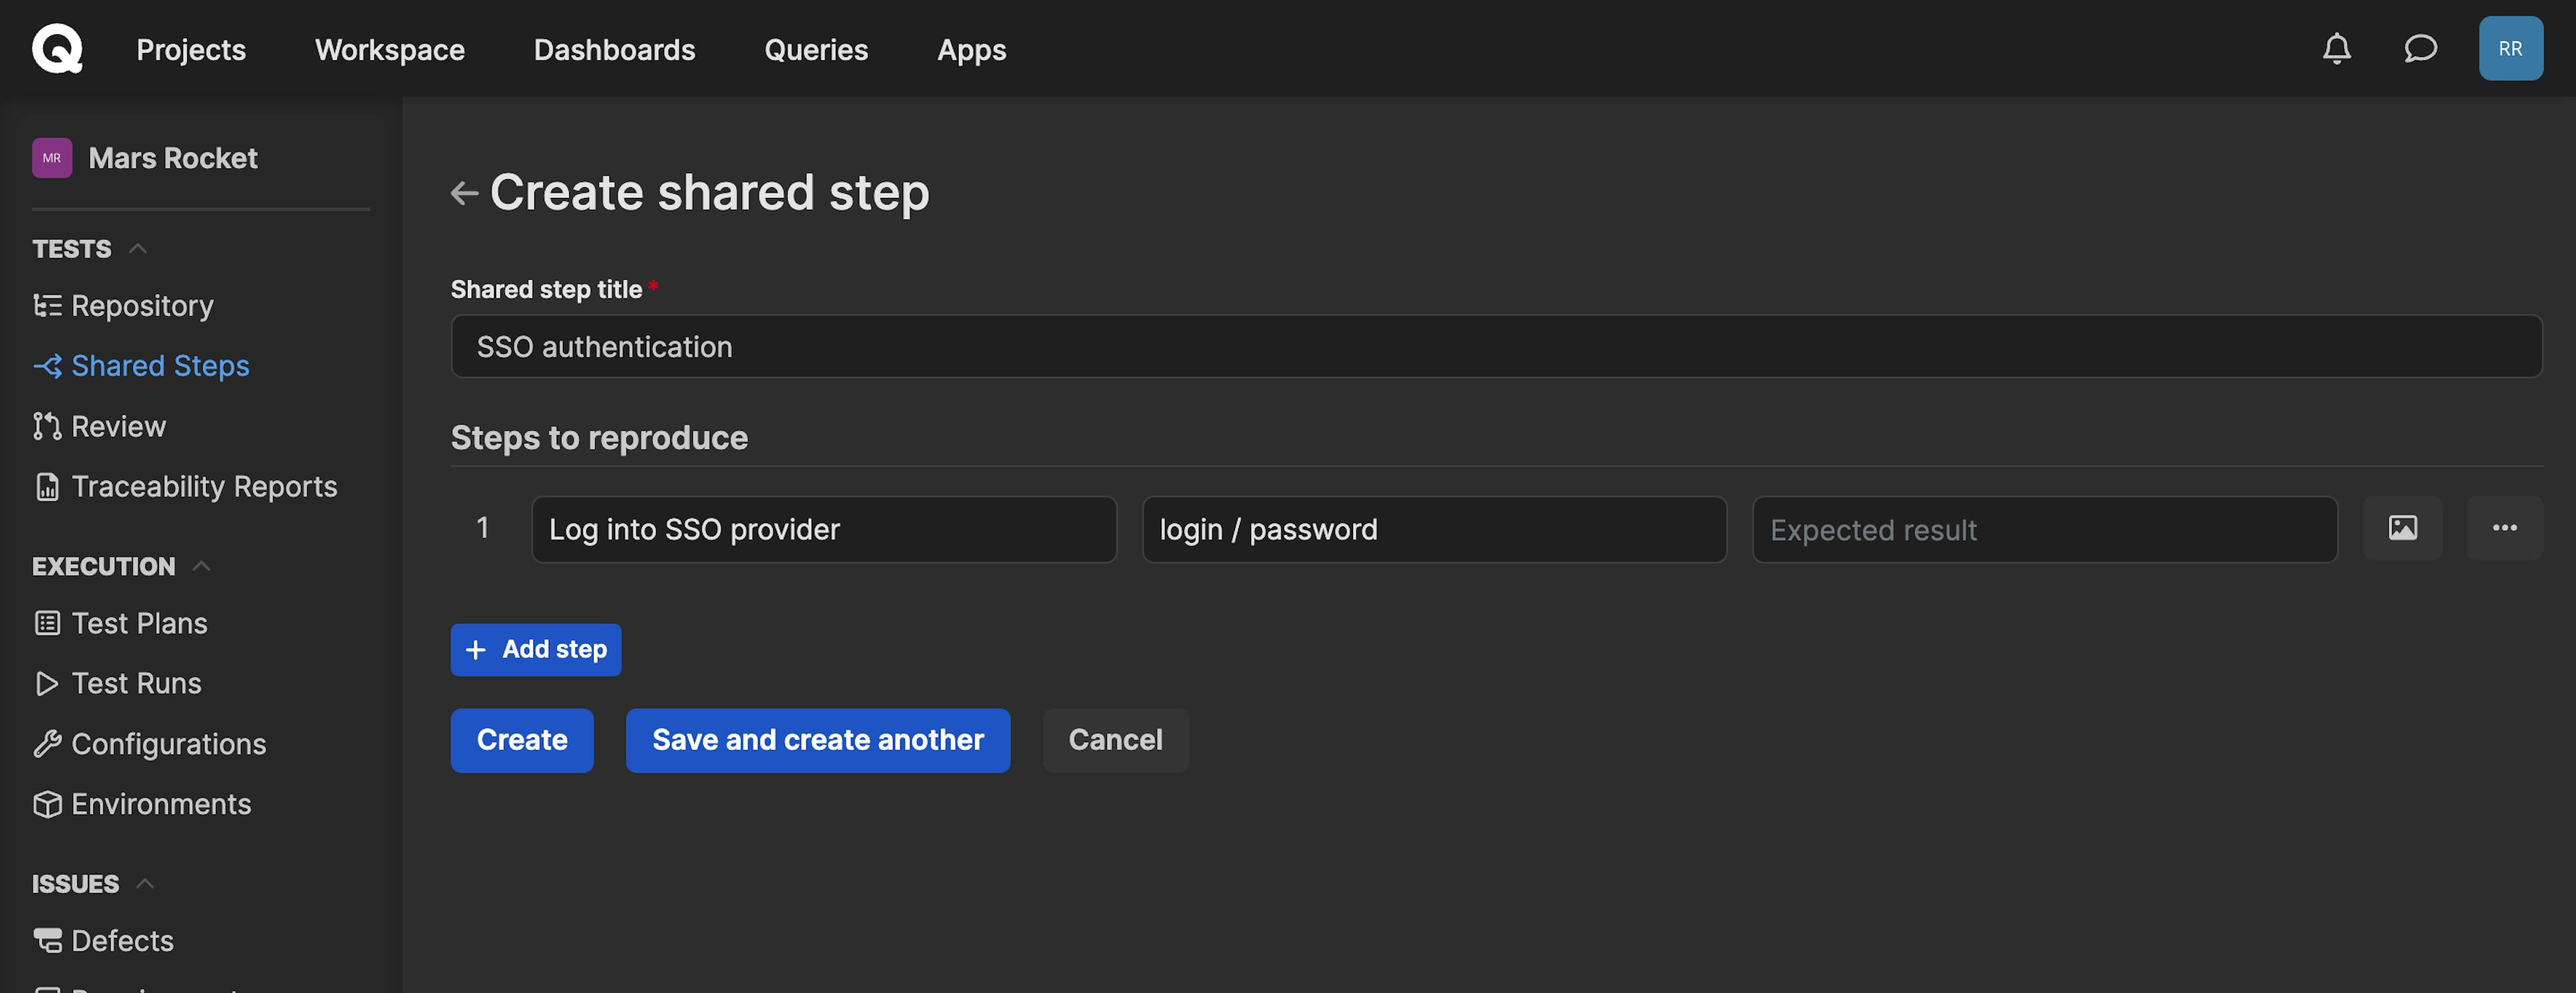Click the MR project avatar icon

(51, 158)
